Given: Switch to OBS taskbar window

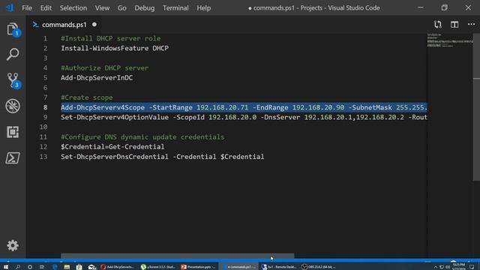Looking at the screenshot, I should (x=319, y=267).
